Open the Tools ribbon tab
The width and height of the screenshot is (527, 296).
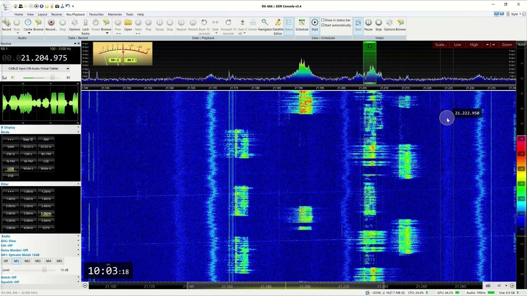(x=130, y=14)
